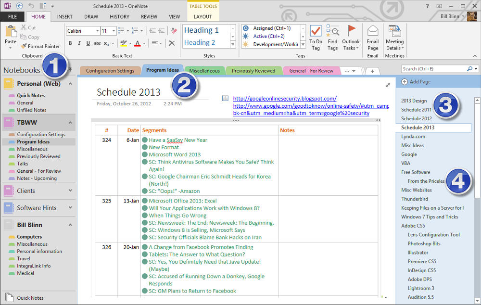The image size is (481, 305).
Task: Click the tag circle beside Microsoft Word 2013
Action: pyautogui.click(x=145, y=154)
